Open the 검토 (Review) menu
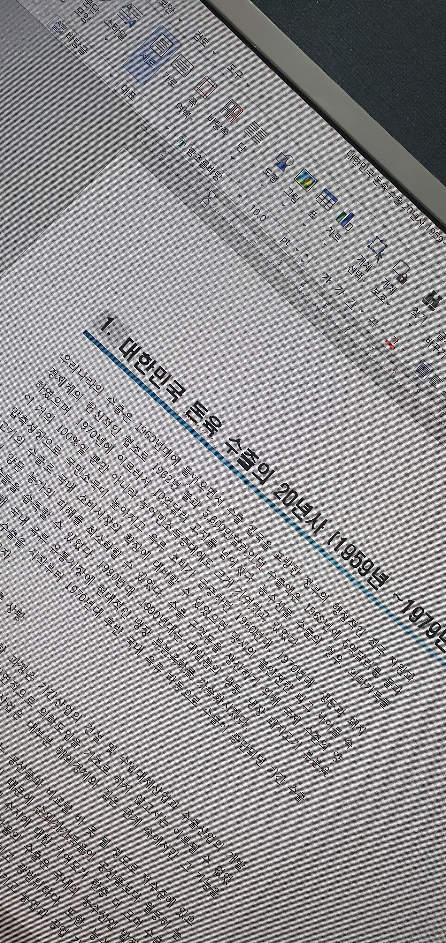The height and width of the screenshot is (943, 446). (200, 39)
